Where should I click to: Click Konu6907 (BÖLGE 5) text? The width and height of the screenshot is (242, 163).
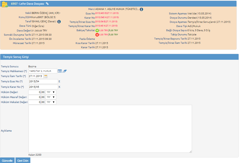click(43, 17)
